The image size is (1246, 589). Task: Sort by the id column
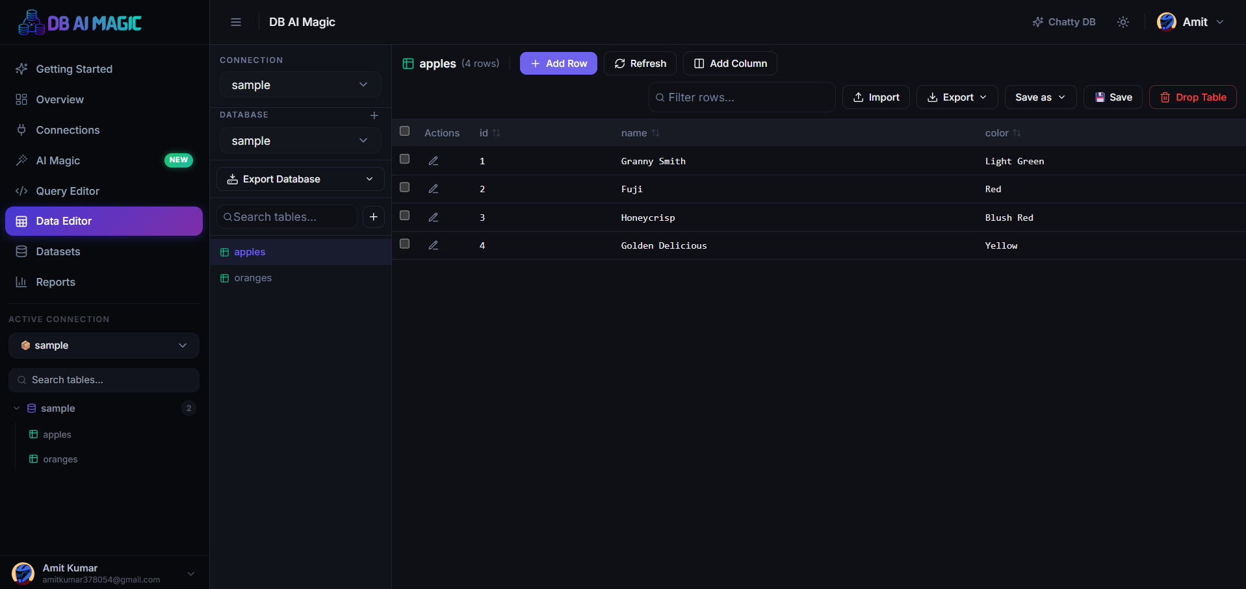[490, 133]
